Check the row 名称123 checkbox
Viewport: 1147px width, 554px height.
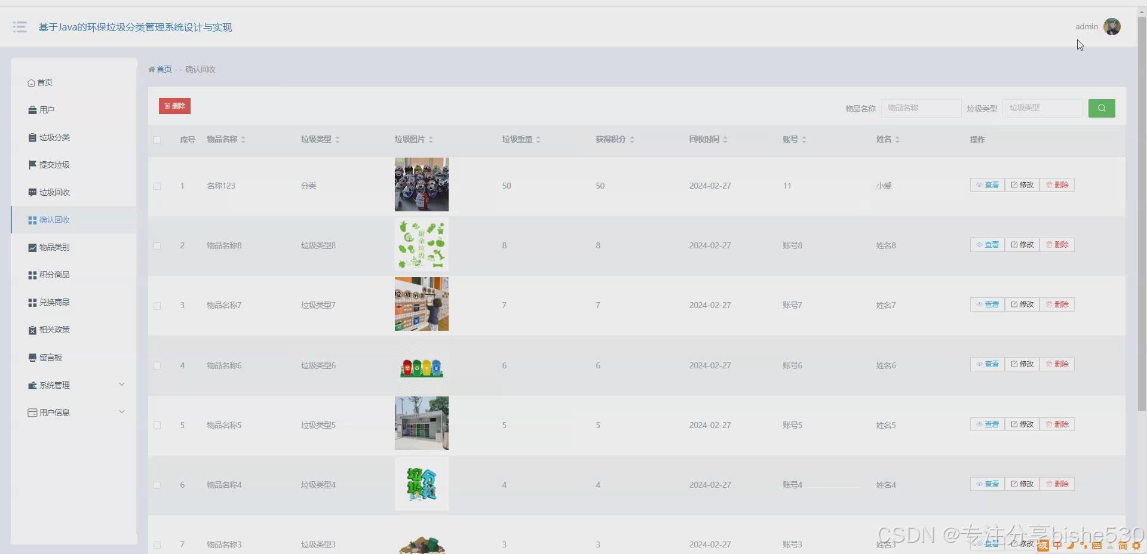pos(157,186)
